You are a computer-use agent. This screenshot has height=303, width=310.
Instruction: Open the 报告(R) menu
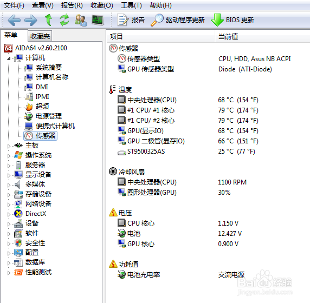72,5
